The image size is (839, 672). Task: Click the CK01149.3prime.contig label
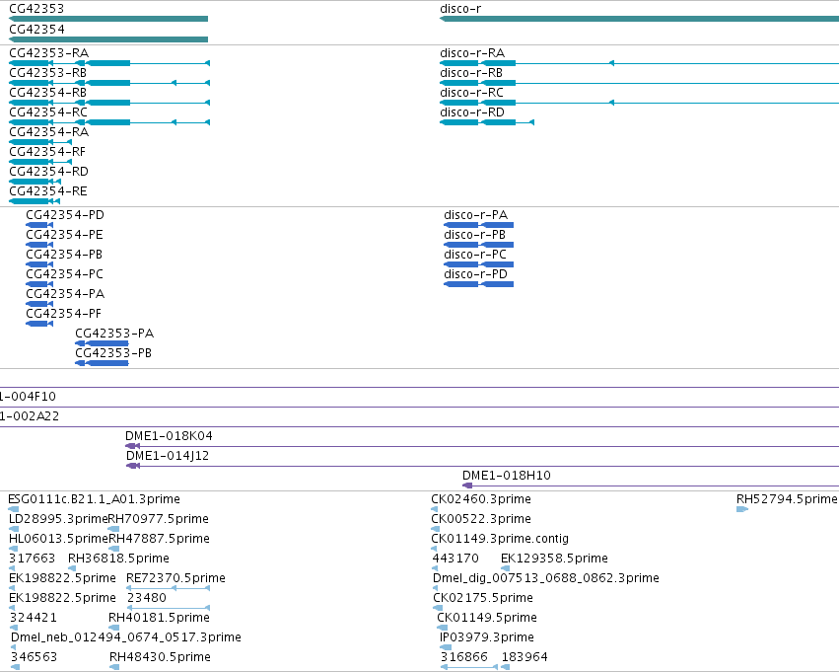point(500,539)
